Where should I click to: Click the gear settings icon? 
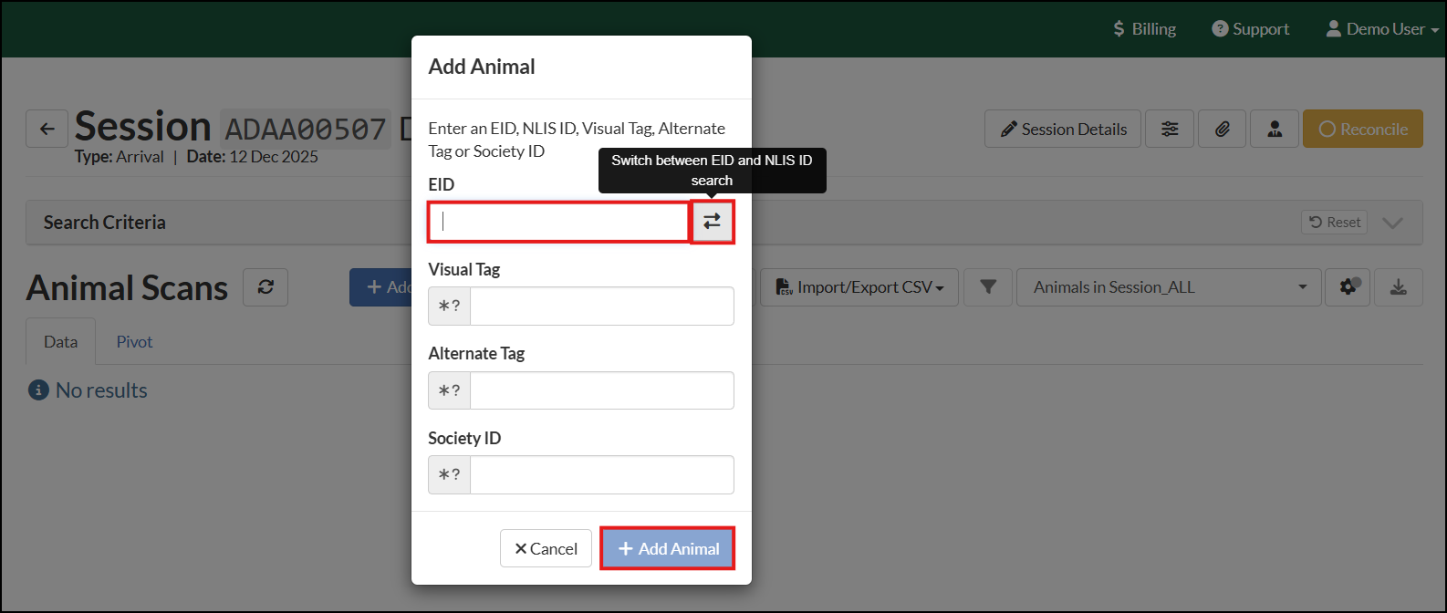tap(1348, 287)
